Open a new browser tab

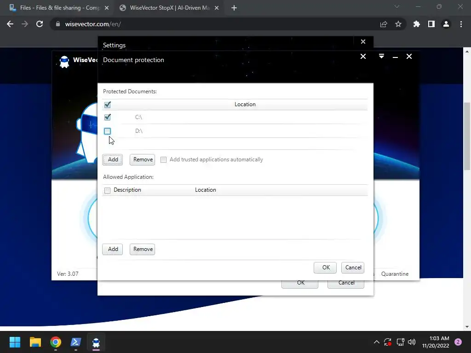[234, 8]
